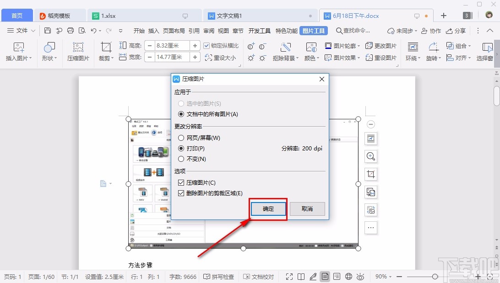The height and width of the screenshot is (283, 500).
Task: Open the 形状 (Shapes) tool
Action: tap(49, 50)
